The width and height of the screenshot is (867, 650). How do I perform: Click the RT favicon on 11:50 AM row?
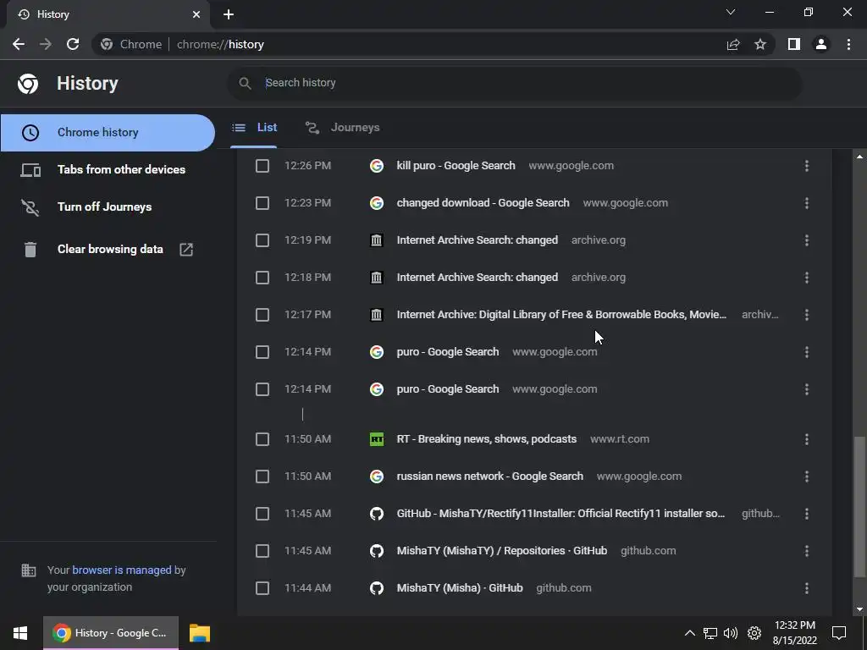click(x=377, y=439)
